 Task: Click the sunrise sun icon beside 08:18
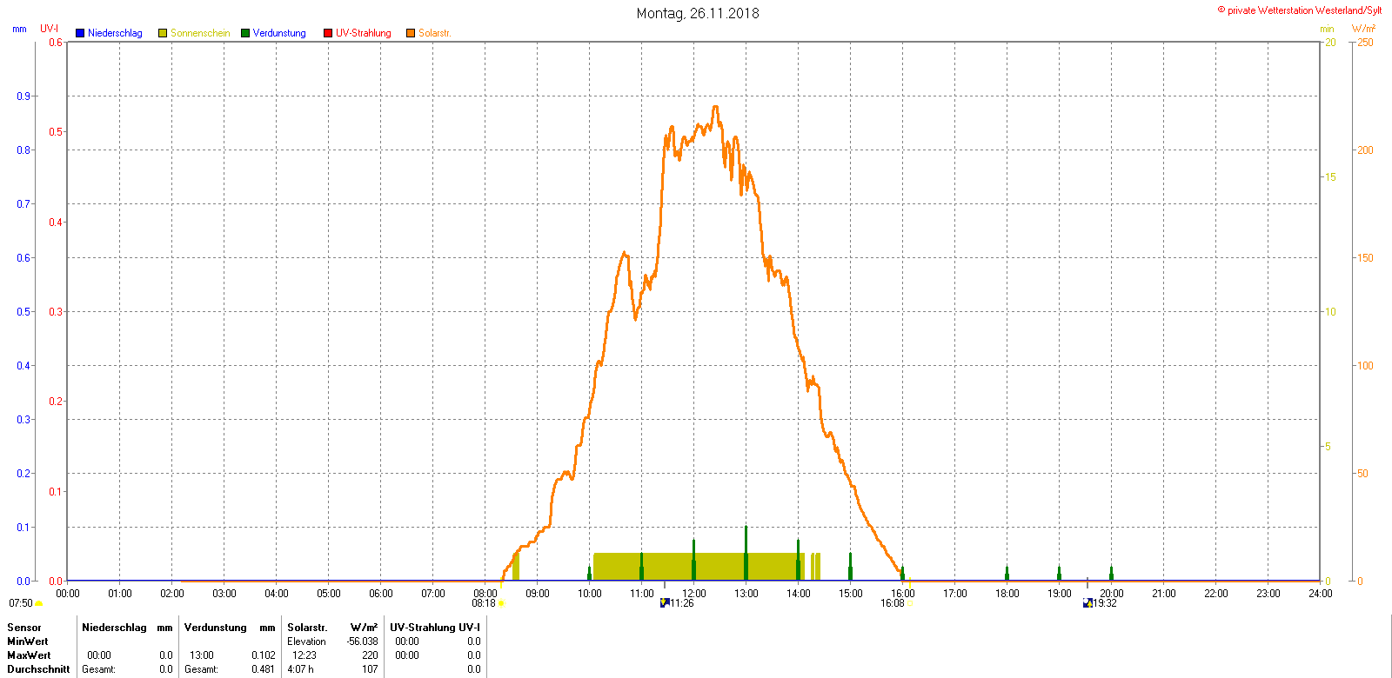click(x=501, y=603)
